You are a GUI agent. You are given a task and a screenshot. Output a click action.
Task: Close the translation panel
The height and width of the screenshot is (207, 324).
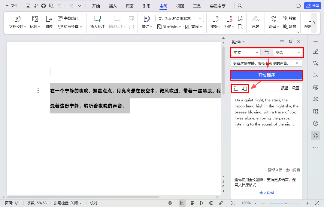tap(299, 42)
